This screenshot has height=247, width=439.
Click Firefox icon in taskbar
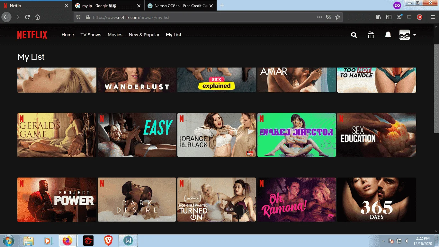point(67,241)
